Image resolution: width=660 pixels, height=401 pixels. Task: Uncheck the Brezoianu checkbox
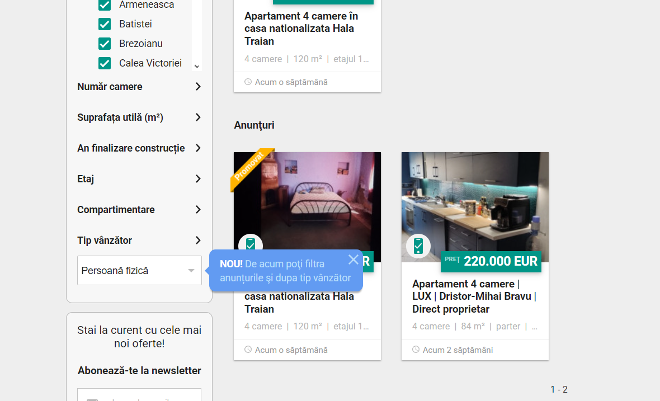point(105,44)
